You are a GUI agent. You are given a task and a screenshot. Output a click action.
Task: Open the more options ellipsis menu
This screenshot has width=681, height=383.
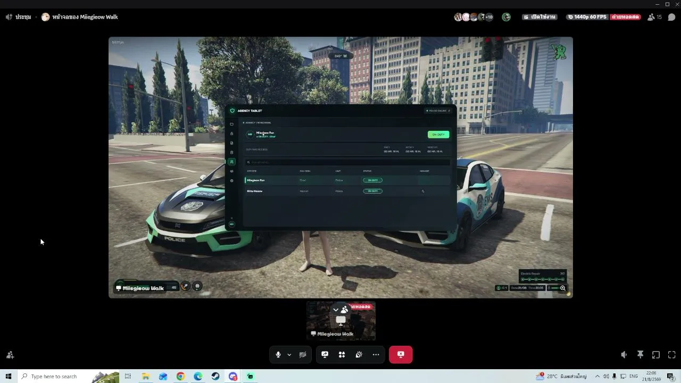[x=376, y=355]
